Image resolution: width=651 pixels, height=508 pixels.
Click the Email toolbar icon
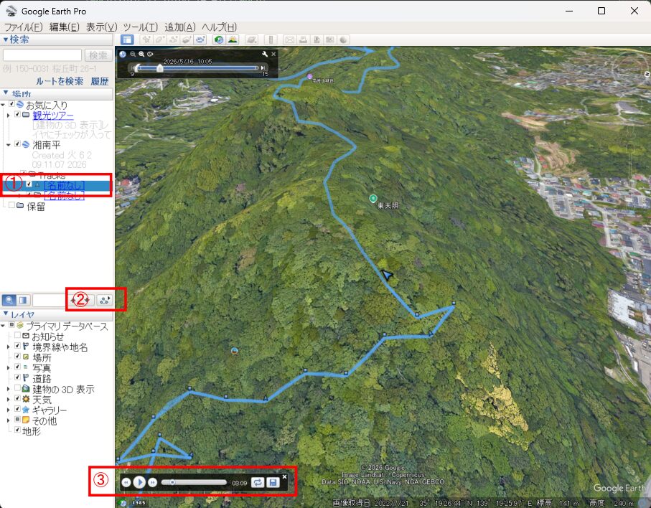click(290, 40)
